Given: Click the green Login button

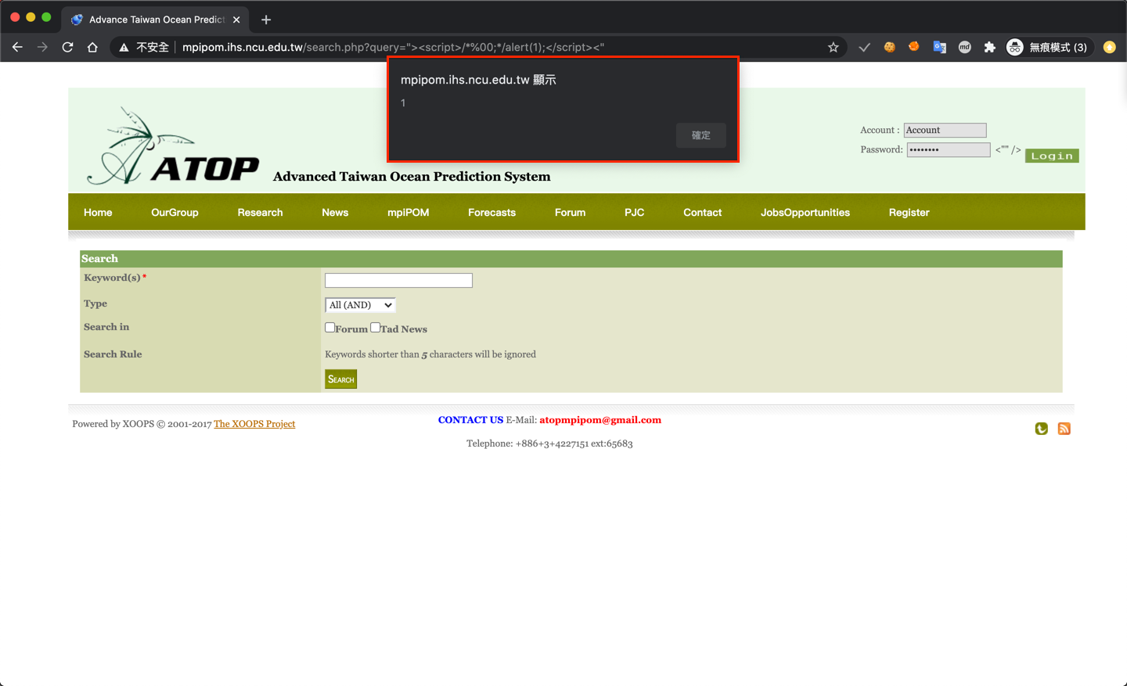Looking at the screenshot, I should tap(1052, 156).
